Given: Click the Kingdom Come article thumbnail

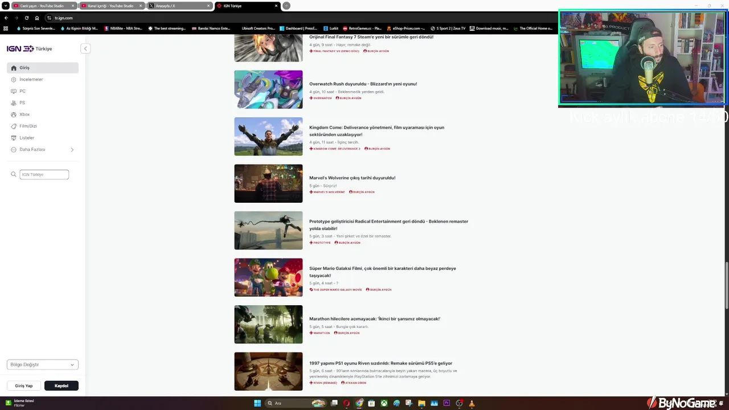Looking at the screenshot, I should pos(268,137).
